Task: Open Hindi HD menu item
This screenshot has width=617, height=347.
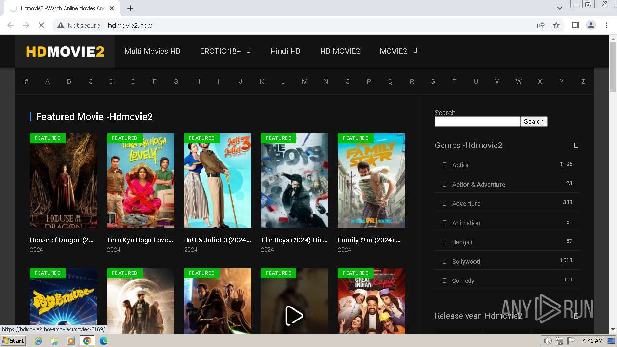Action: (x=285, y=51)
